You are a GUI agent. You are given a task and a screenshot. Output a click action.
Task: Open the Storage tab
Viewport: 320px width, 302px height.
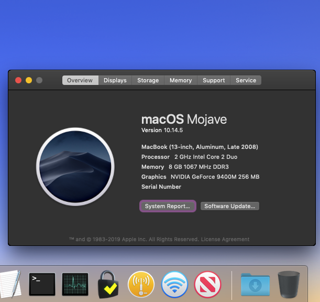click(148, 80)
